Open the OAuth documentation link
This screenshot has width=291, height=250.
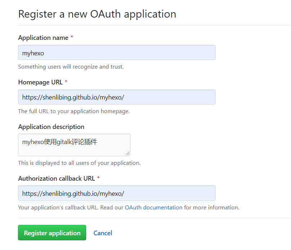pos(153,208)
